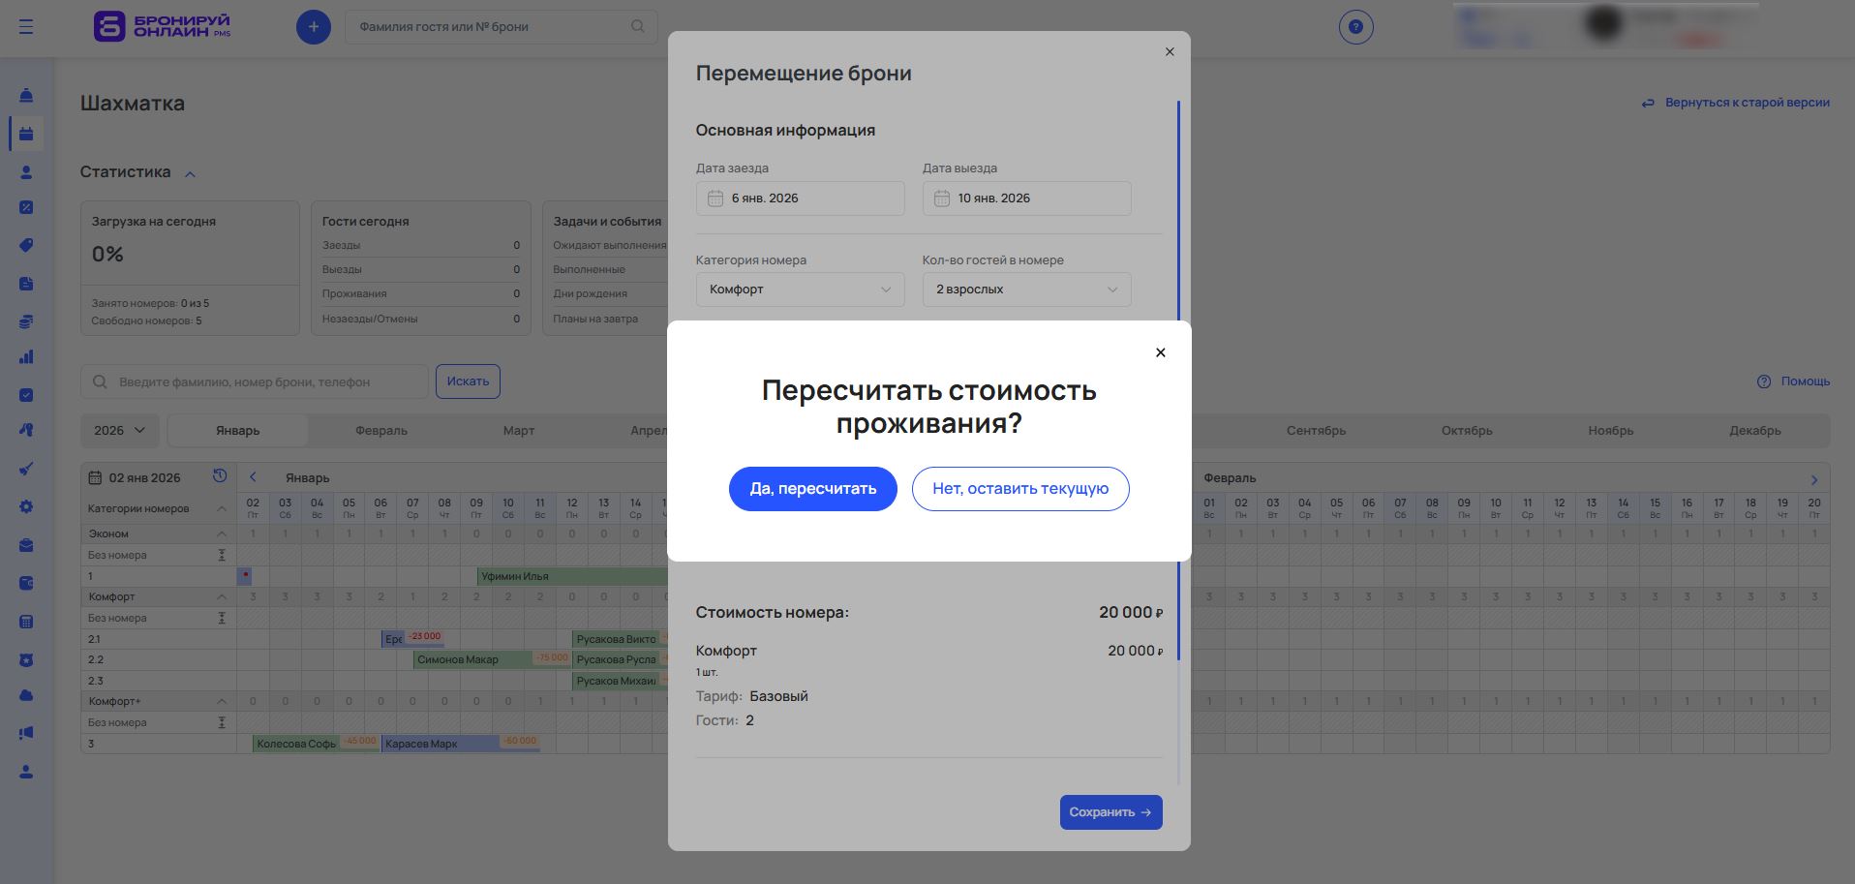
Task: Click the check-in date field
Action: pyautogui.click(x=800, y=198)
